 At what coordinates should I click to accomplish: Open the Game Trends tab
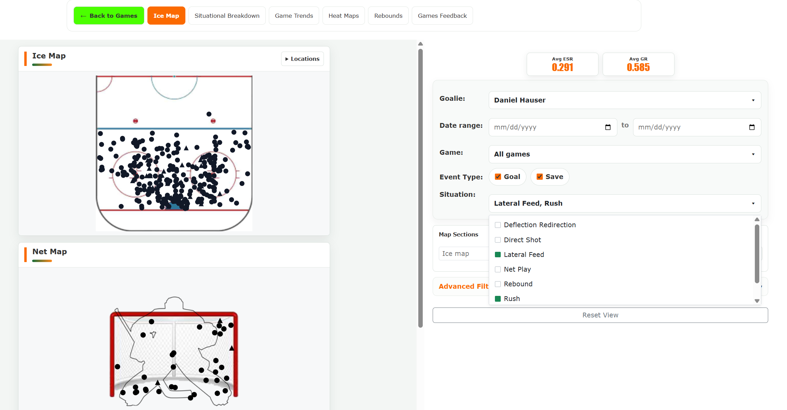point(294,16)
